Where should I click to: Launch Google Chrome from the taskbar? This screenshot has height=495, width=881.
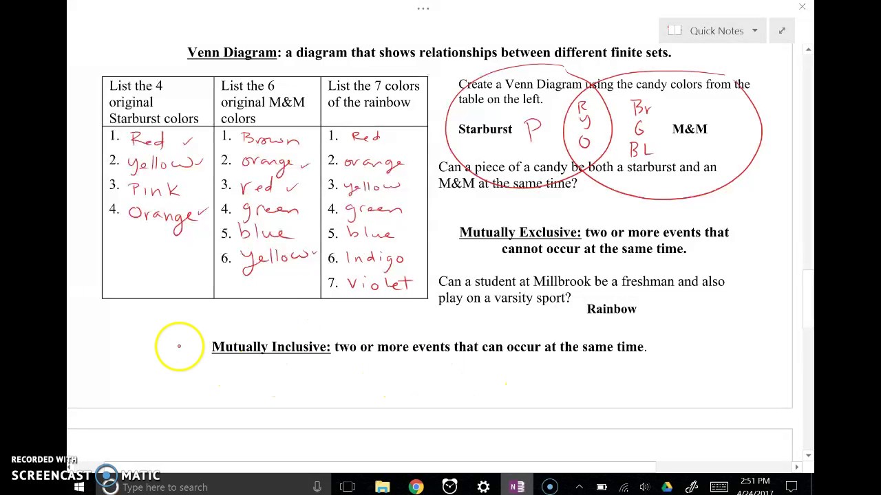click(416, 487)
